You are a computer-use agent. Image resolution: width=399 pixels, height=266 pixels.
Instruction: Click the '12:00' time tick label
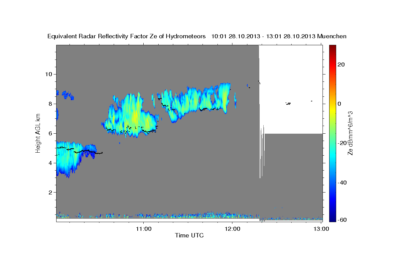pyautogui.click(x=232, y=229)
